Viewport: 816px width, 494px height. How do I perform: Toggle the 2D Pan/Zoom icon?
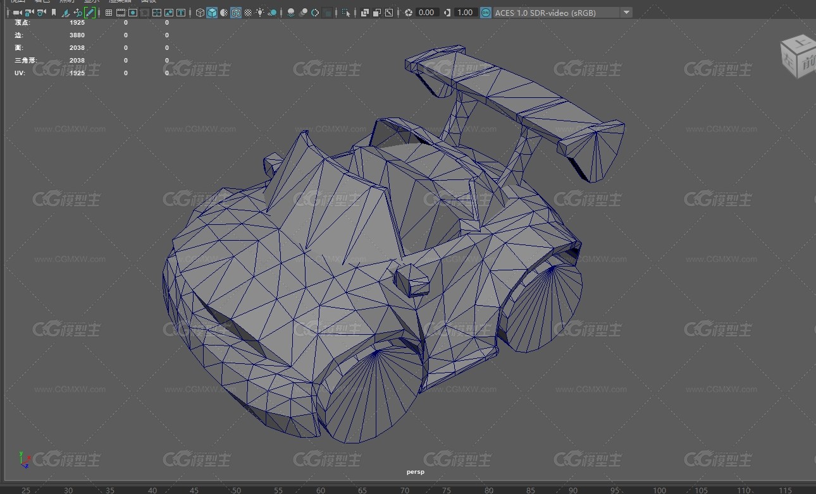point(78,13)
